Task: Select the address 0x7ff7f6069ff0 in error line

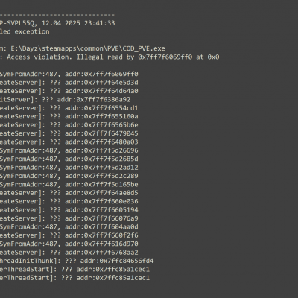Action: (165, 57)
